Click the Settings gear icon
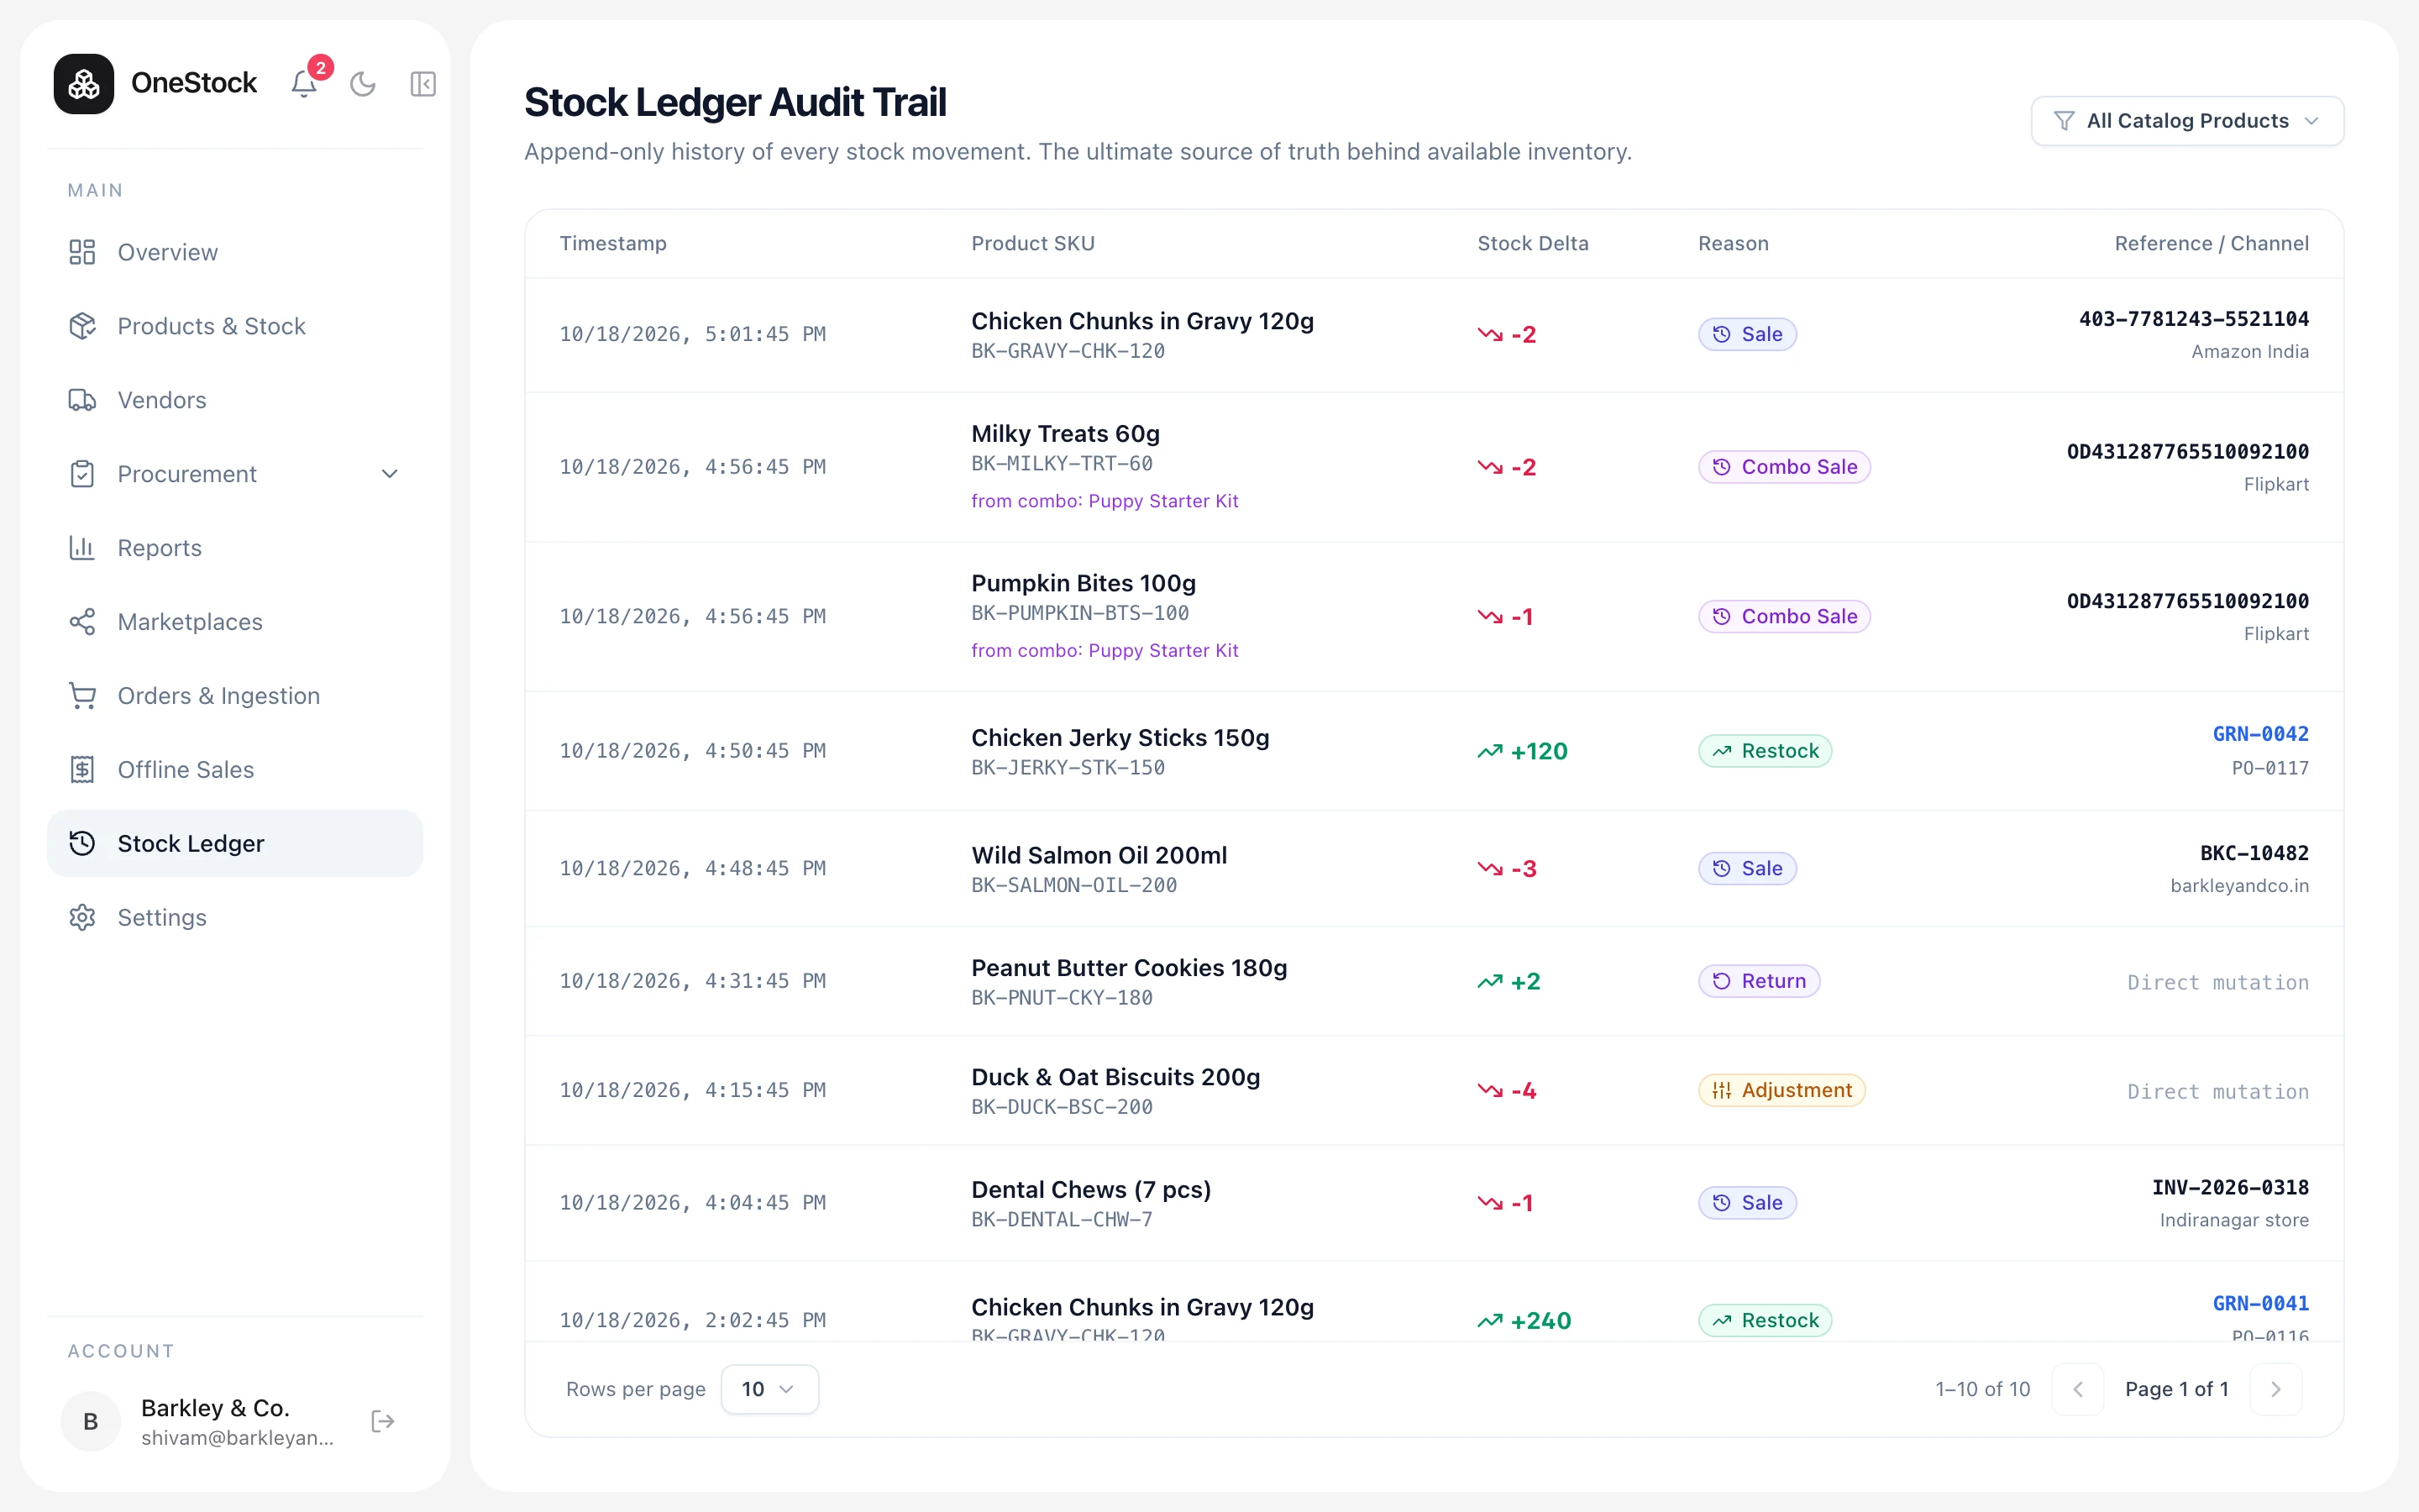The height and width of the screenshot is (1512, 2419). [x=82, y=917]
